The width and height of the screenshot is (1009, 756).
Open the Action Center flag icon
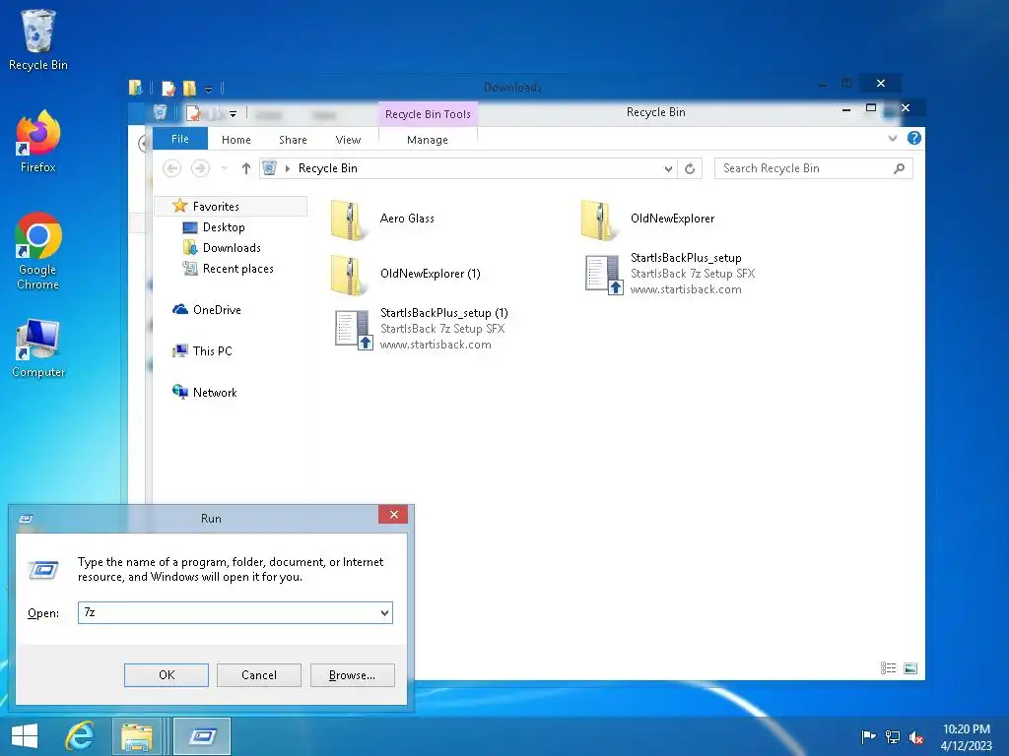tap(868, 736)
